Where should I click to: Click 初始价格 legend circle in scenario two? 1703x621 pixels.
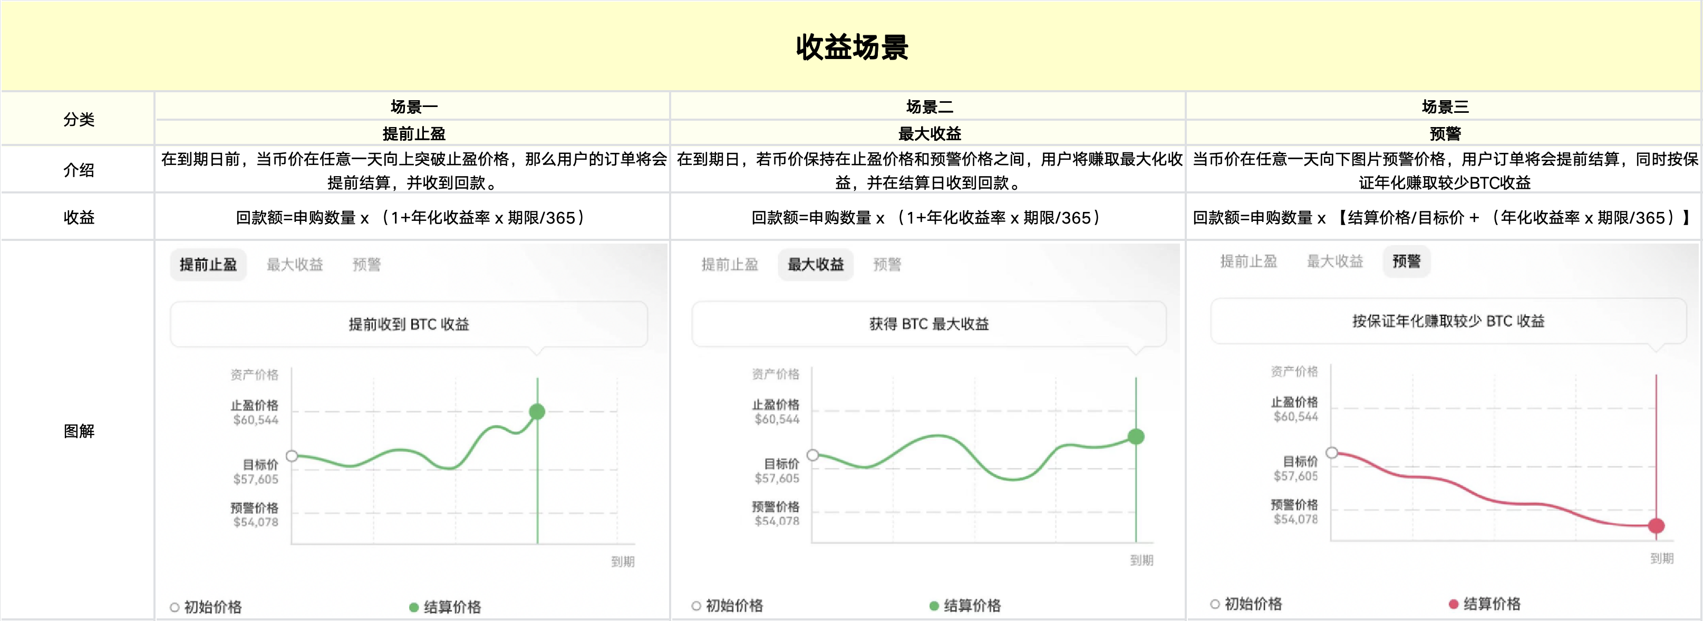pos(695,606)
